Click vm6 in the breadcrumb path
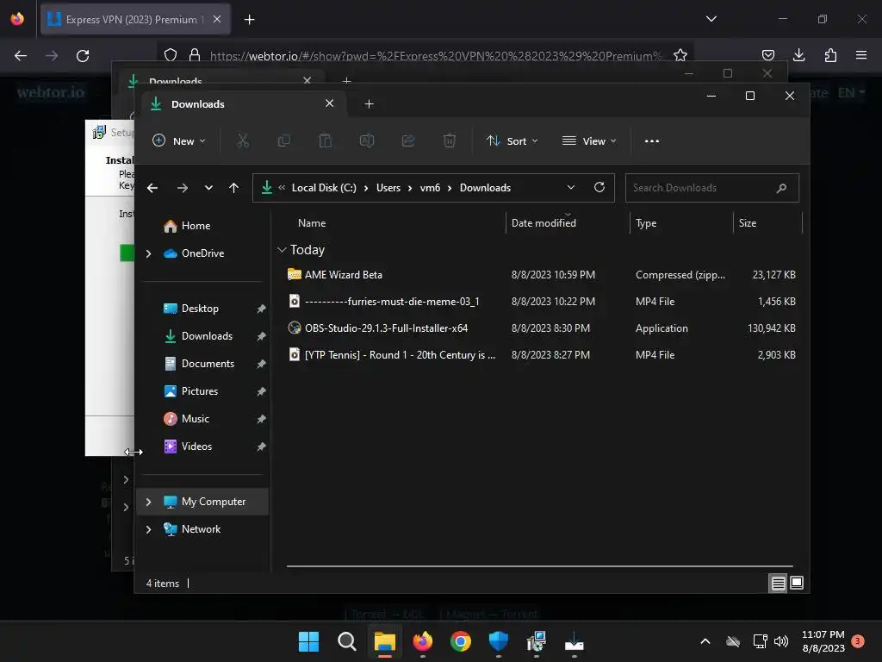Image resolution: width=882 pixels, height=662 pixels. (x=430, y=188)
